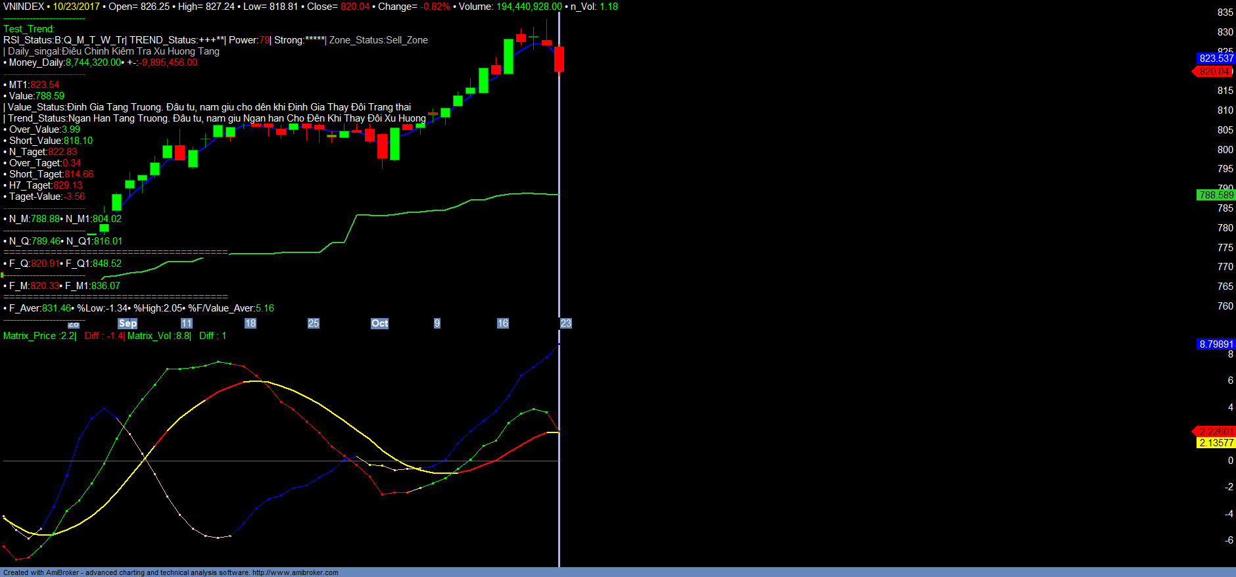Viewport: 1236px width, 577px height.
Task: Click the blue 8.79891 indicator tag
Action: coord(1216,344)
